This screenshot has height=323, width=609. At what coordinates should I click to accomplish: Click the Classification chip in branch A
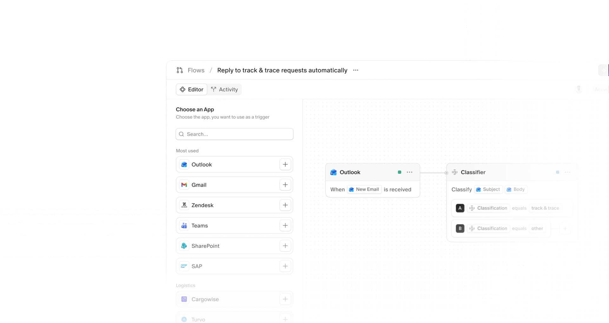pos(488,208)
